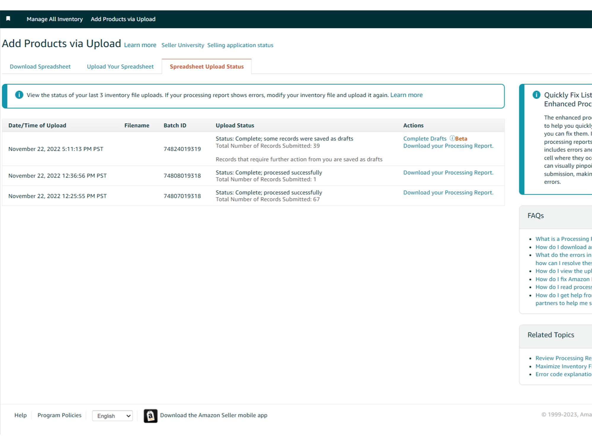Open FAQ 'What do the errors in' link

(564, 259)
